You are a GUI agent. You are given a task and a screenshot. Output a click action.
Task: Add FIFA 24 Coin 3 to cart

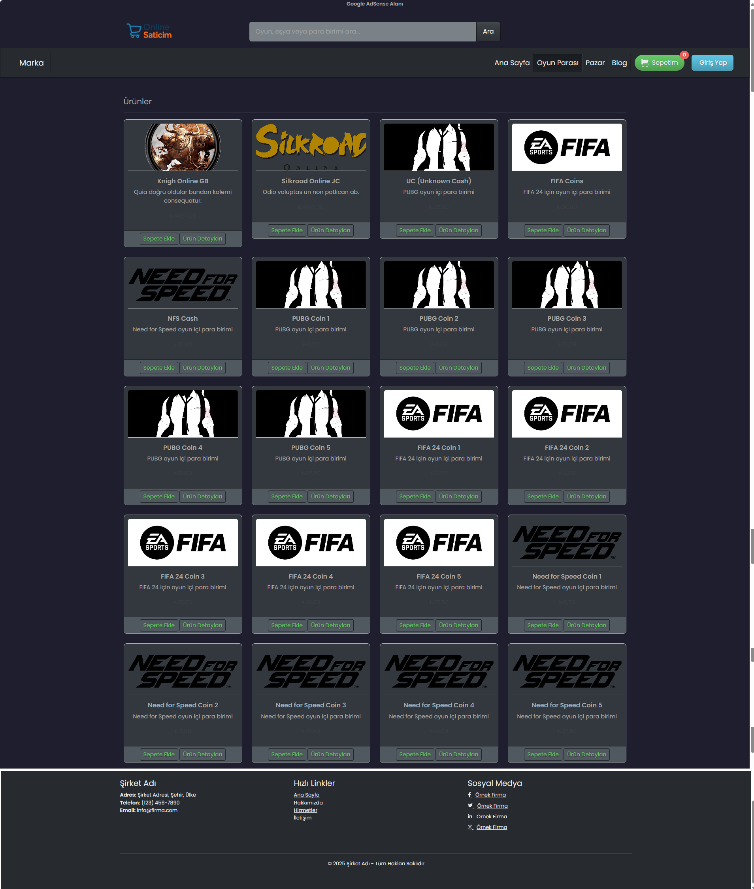[x=159, y=626]
